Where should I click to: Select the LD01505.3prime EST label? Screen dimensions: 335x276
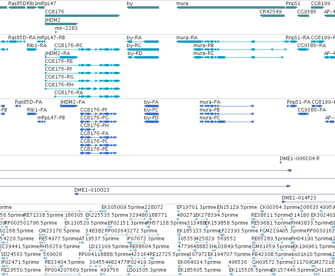tap(146, 270)
